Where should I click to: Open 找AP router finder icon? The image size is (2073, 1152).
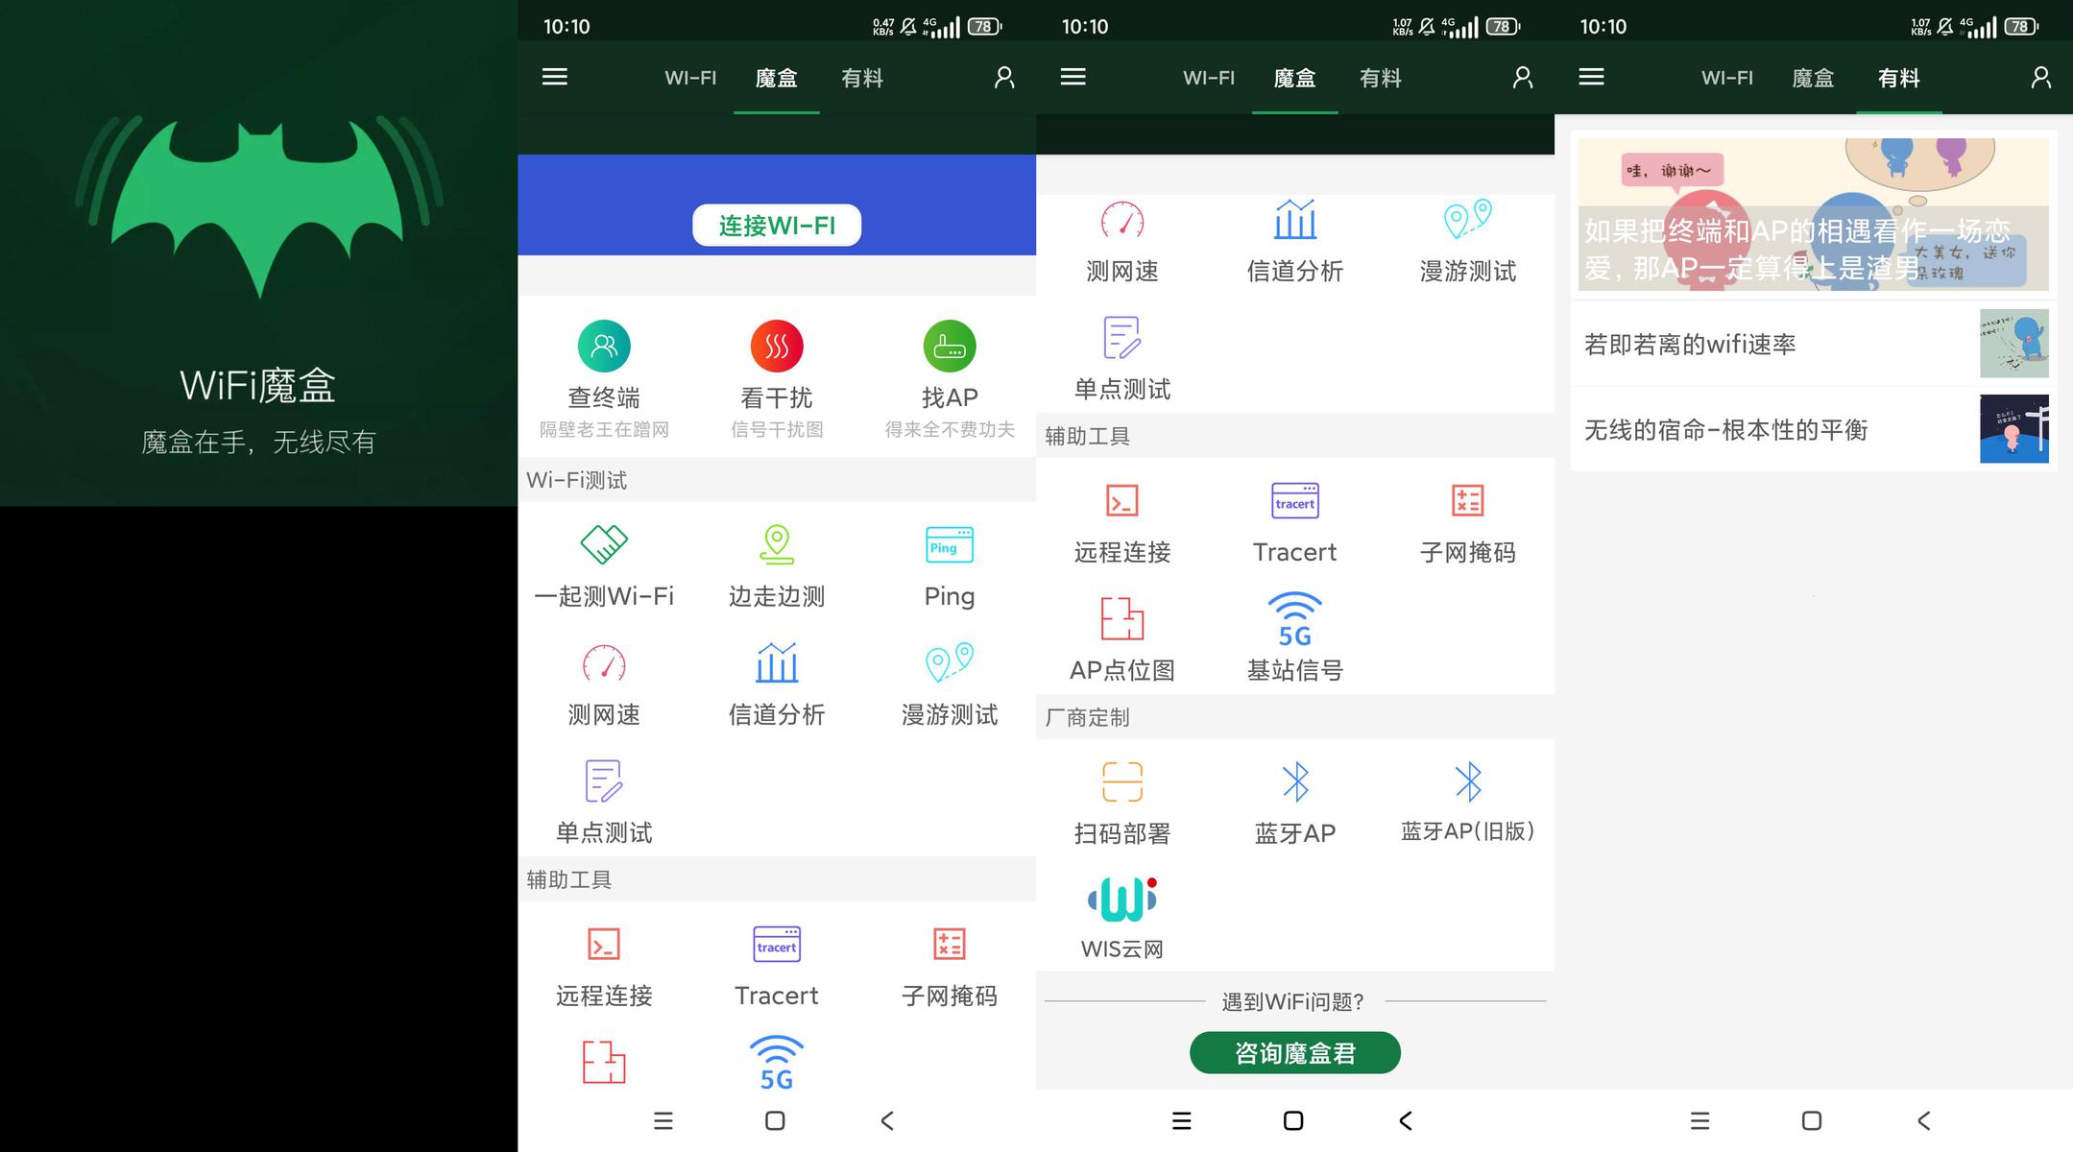(x=949, y=347)
